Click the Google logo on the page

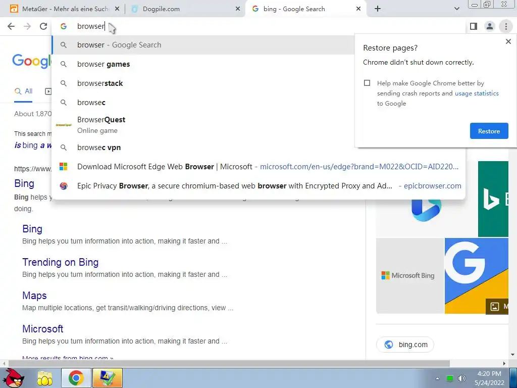32,61
